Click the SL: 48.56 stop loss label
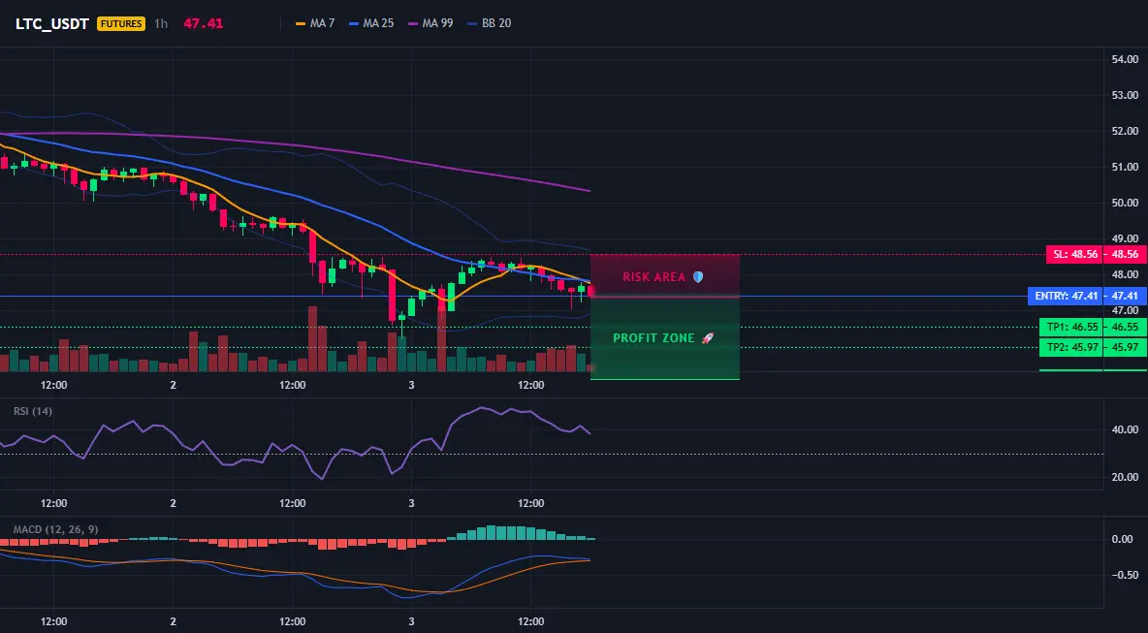The height and width of the screenshot is (633, 1148). coord(1074,255)
